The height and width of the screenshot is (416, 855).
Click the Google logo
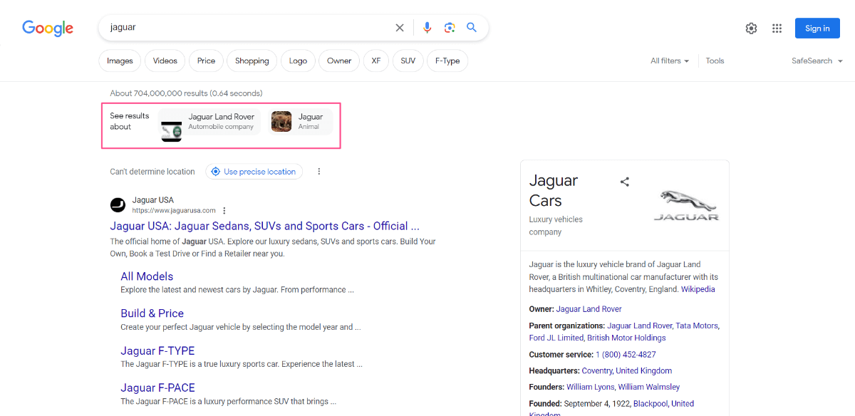tap(48, 28)
